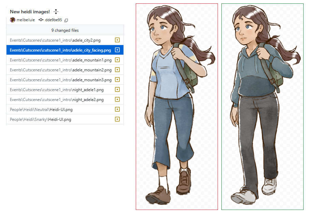Click the dde9be95 commit hash
The image size is (322, 212).
(x=54, y=20)
